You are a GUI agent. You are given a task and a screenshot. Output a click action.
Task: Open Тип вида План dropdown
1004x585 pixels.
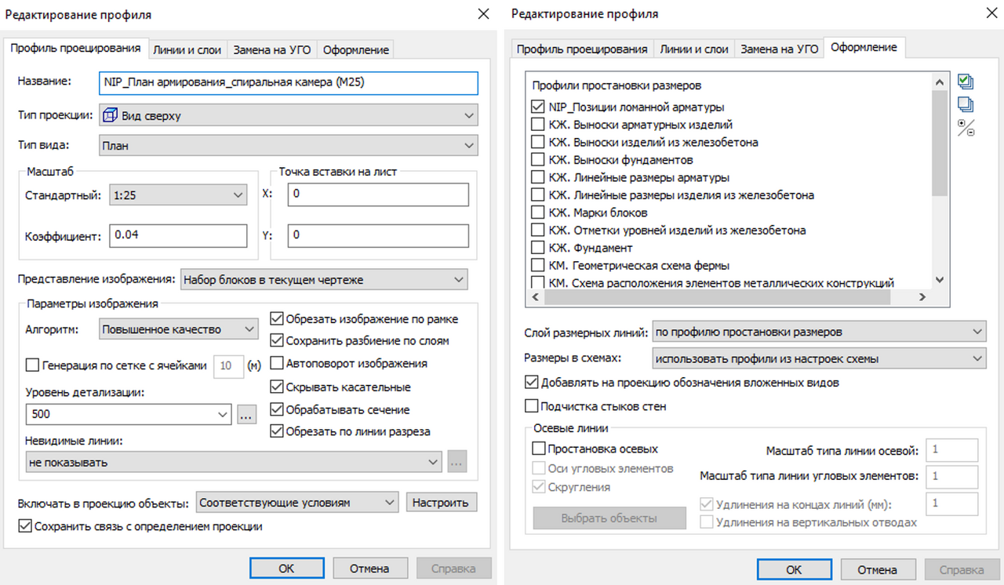pyautogui.click(x=288, y=145)
